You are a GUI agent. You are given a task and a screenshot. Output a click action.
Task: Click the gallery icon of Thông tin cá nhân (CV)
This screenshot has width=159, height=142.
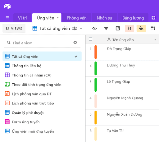7,75
